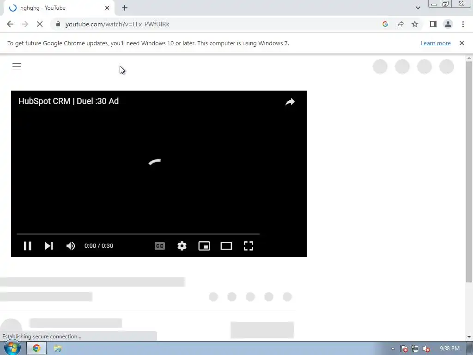This screenshot has width=473, height=355.
Task: Open a new tab
Action: click(x=125, y=8)
